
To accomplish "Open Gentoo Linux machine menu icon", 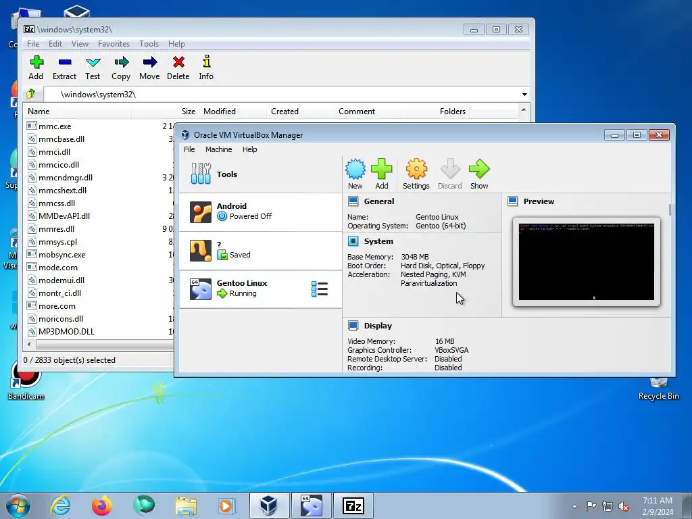I will [320, 289].
